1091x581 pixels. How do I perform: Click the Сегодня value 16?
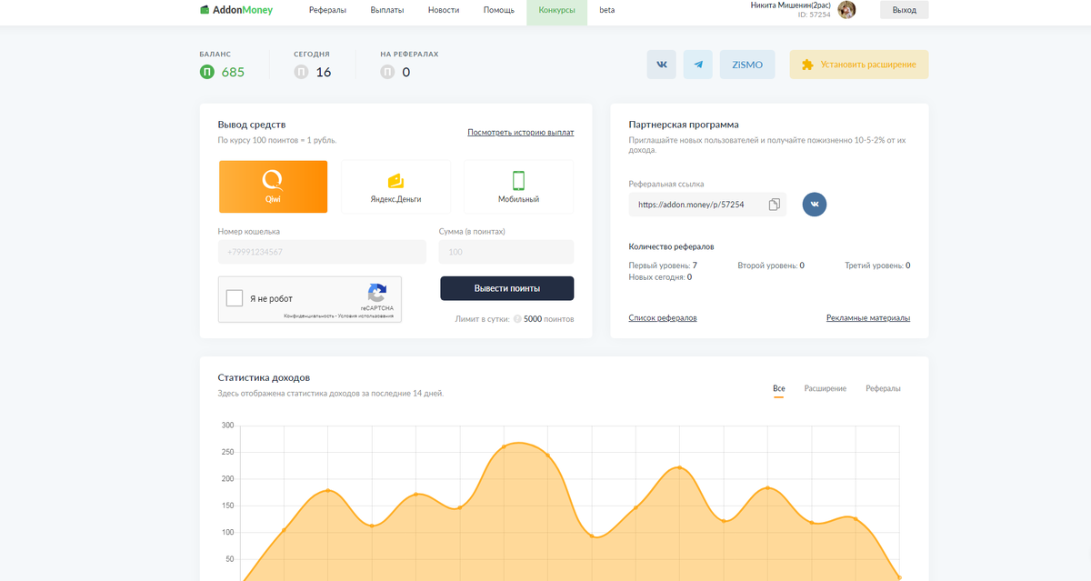324,73
